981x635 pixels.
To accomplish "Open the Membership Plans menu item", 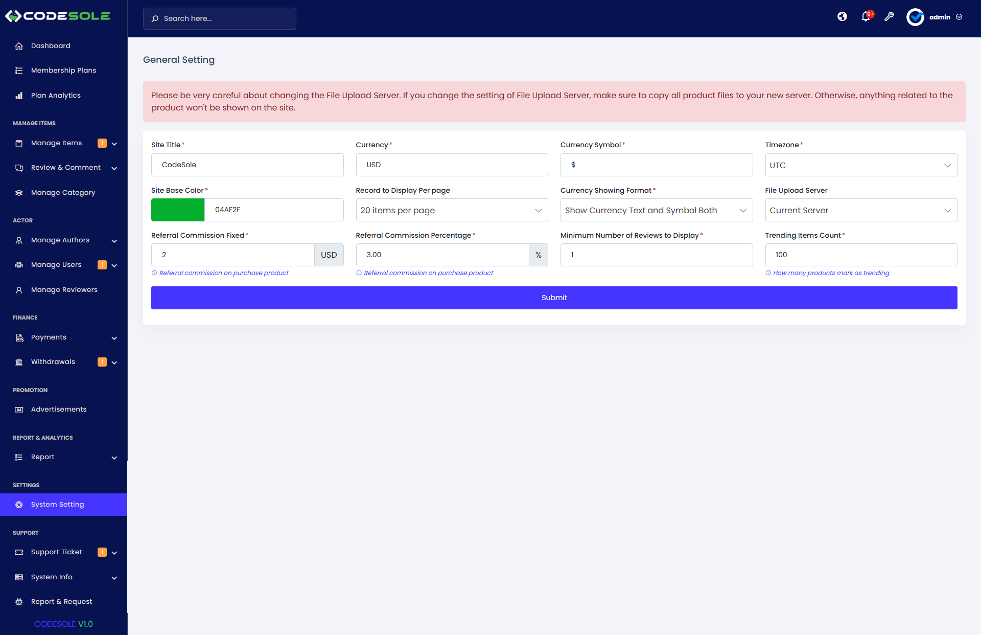I will coord(63,71).
